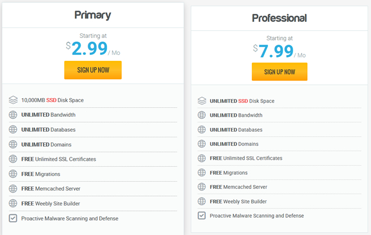This screenshot has height=235, width=371.
Task: Click checkbox icon for Primary Malware Scanning
Action: [13, 218]
